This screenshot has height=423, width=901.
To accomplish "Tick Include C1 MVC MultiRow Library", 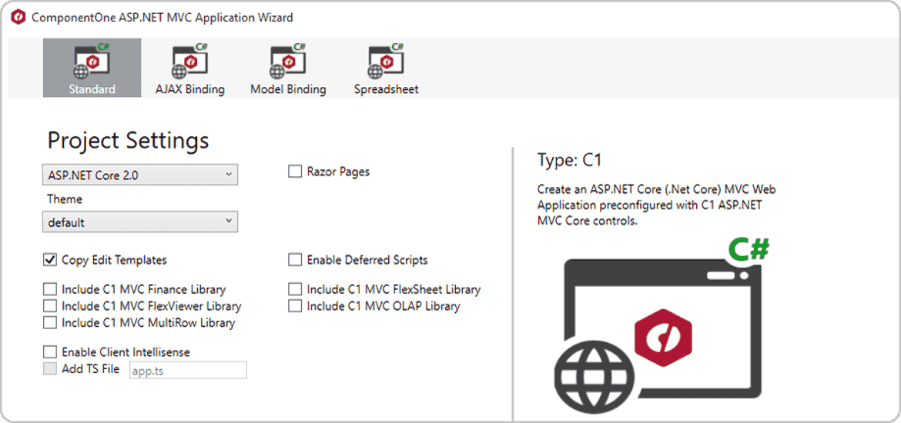I will tap(50, 323).
